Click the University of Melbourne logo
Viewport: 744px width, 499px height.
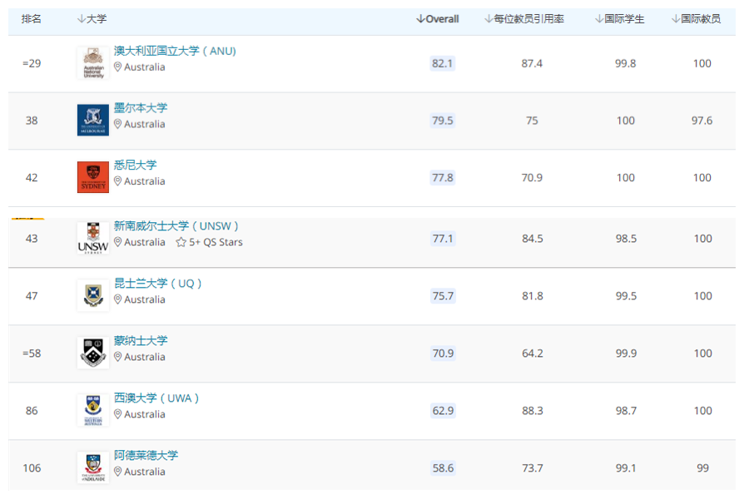click(x=93, y=120)
